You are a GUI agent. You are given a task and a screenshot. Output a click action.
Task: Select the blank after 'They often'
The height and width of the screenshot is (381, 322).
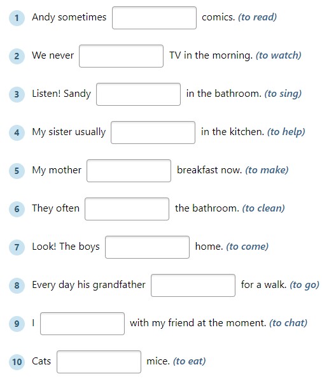point(127,209)
